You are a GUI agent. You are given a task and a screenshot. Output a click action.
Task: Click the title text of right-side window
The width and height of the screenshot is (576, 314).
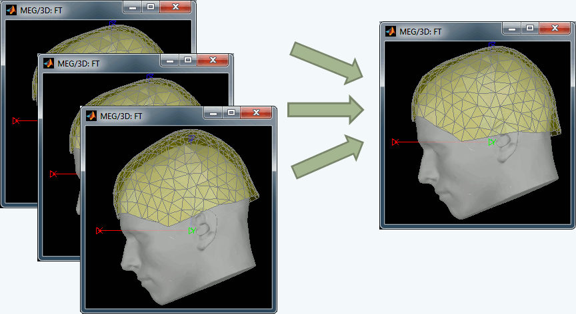(x=420, y=31)
